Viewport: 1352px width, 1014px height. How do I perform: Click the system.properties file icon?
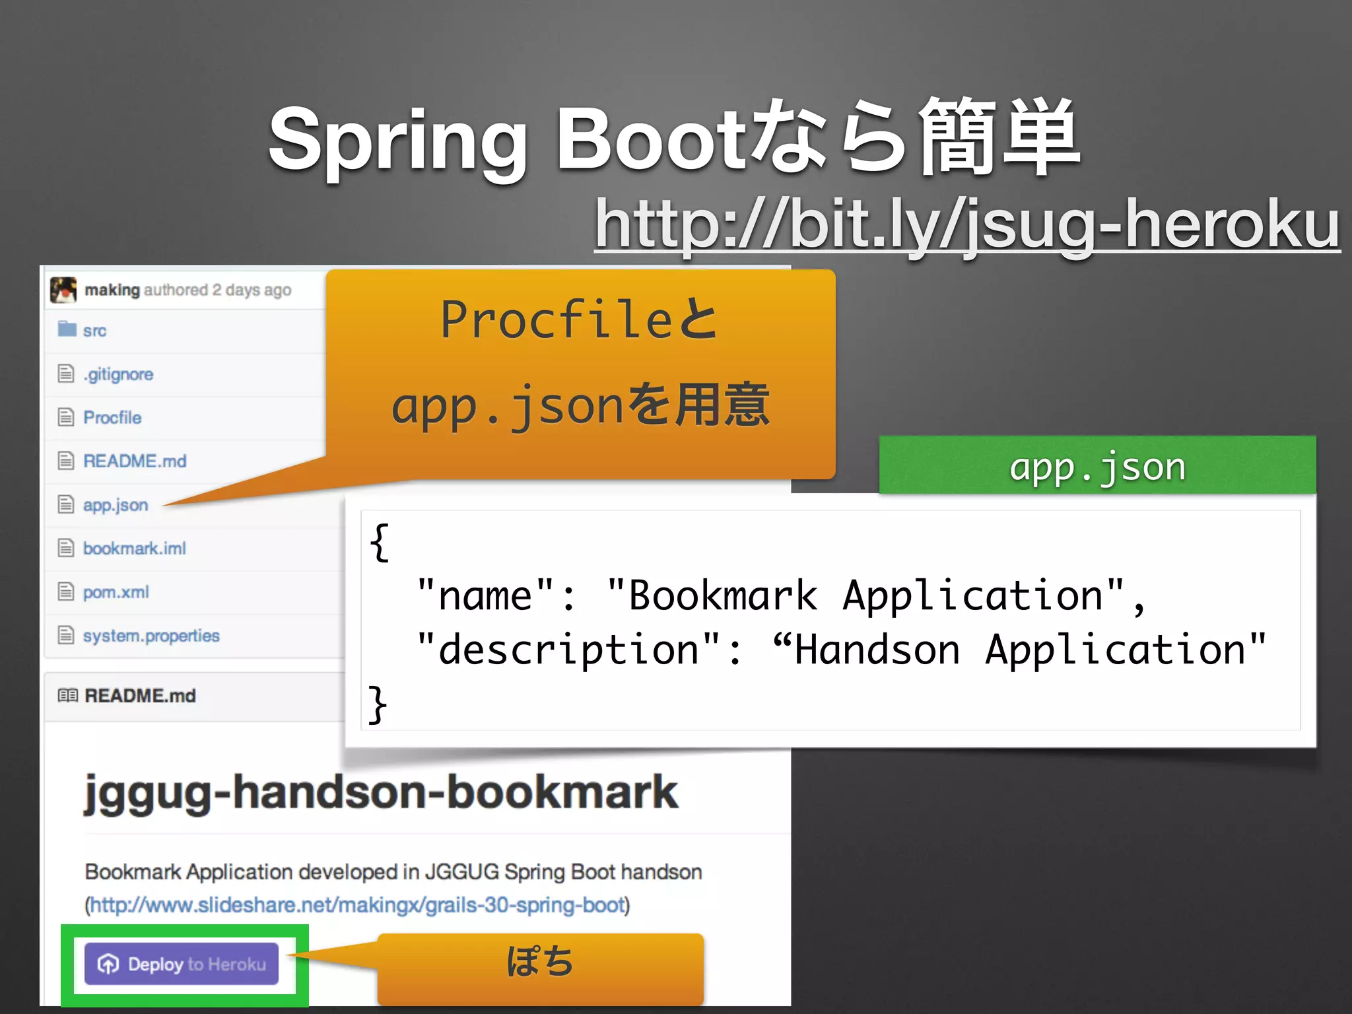coord(66,635)
